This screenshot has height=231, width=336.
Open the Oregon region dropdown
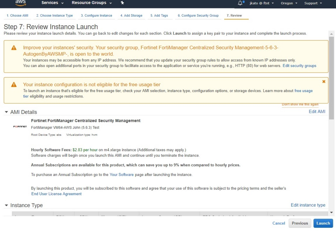click(x=288, y=3)
